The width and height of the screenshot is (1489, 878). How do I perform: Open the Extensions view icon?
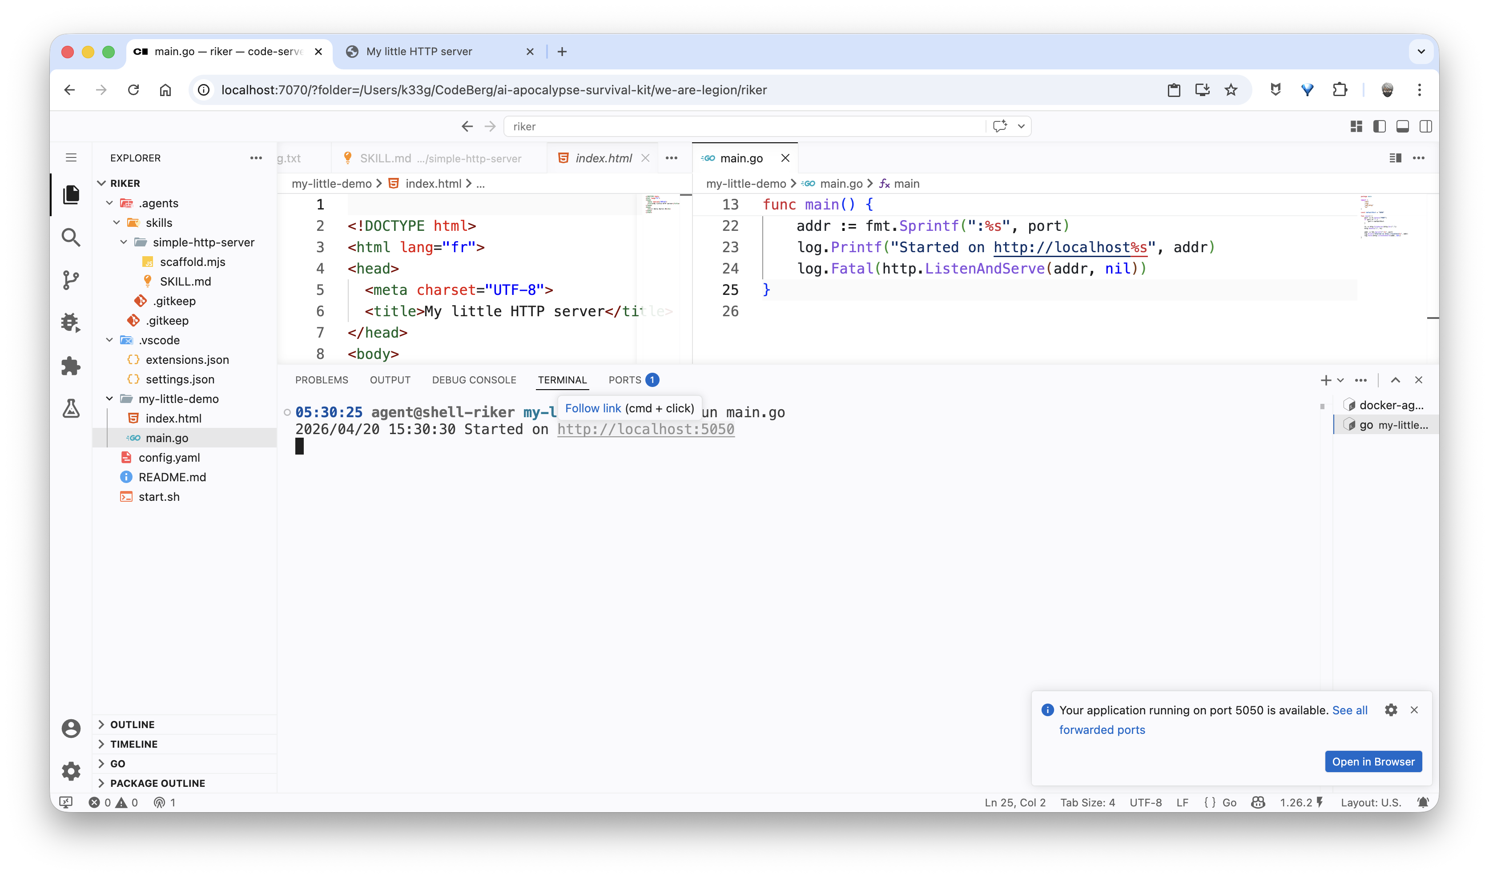click(x=71, y=366)
